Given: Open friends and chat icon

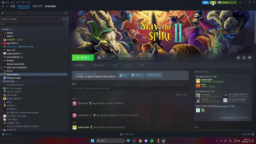Looking at the screenshot, I should [x=253, y=134].
